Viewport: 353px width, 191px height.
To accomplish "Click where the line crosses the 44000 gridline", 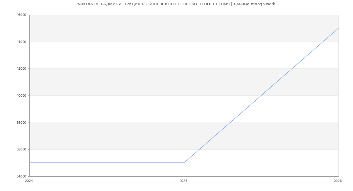I will click(x=323, y=42).
